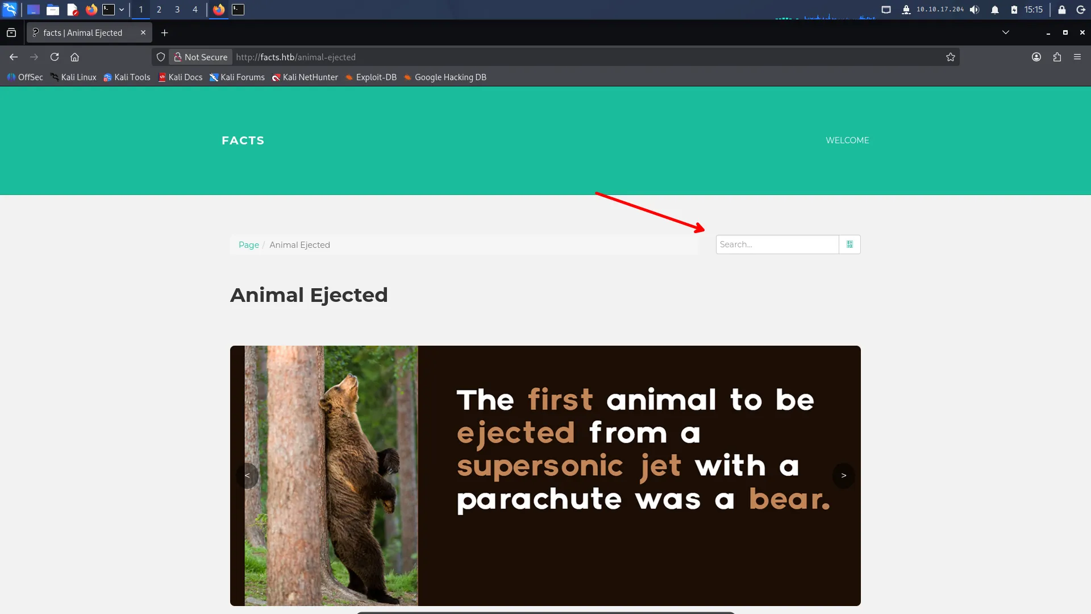Click the lock screen icon in panel

click(x=1061, y=10)
